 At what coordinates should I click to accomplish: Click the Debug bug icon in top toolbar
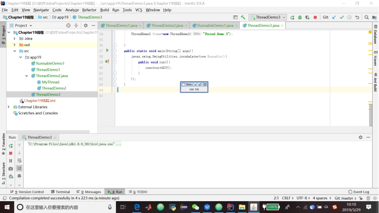click(300, 17)
